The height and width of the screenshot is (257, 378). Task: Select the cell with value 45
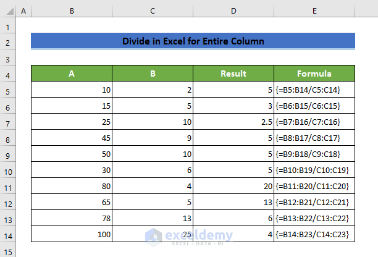[x=72, y=138]
